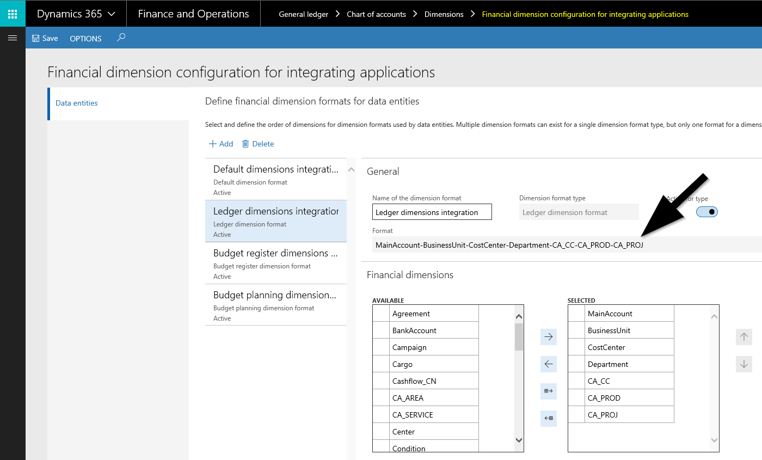Move selected dimension up in order
Screen dimensions: 762x460
tap(743, 337)
